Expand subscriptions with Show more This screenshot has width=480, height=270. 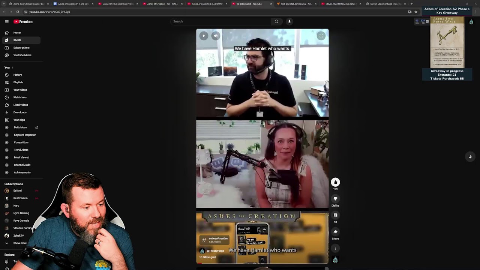tap(20, 243)
